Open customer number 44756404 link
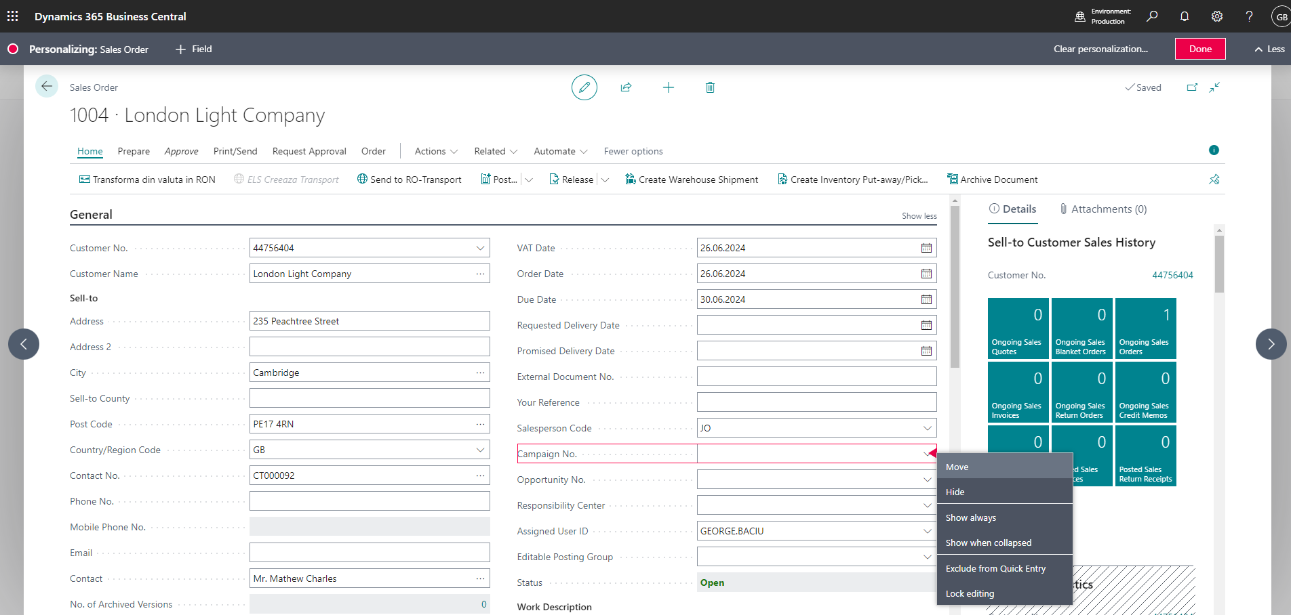Image resolution: width=1291 pixels, height=615 pixels. point(1172,275)
